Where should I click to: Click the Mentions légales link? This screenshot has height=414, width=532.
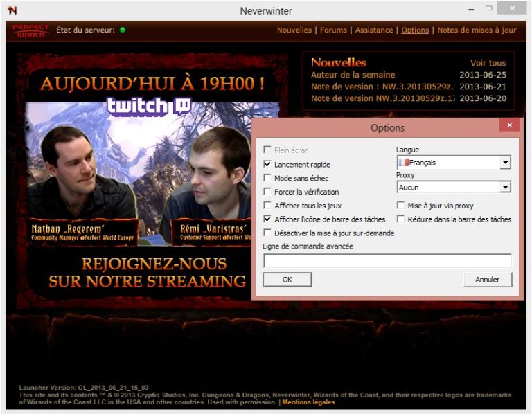308,402
